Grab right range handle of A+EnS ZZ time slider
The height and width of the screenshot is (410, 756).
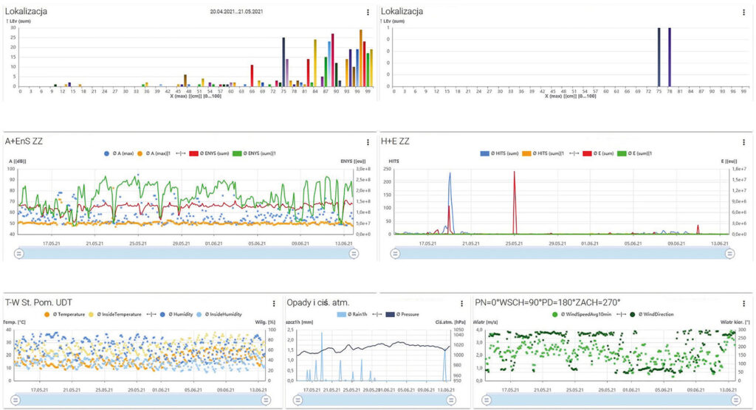[x=354, y=254]
